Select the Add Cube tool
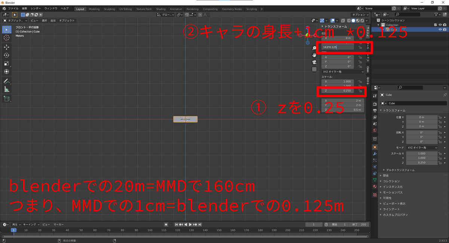Screen dimensions: 449x243 click(6, 99)
